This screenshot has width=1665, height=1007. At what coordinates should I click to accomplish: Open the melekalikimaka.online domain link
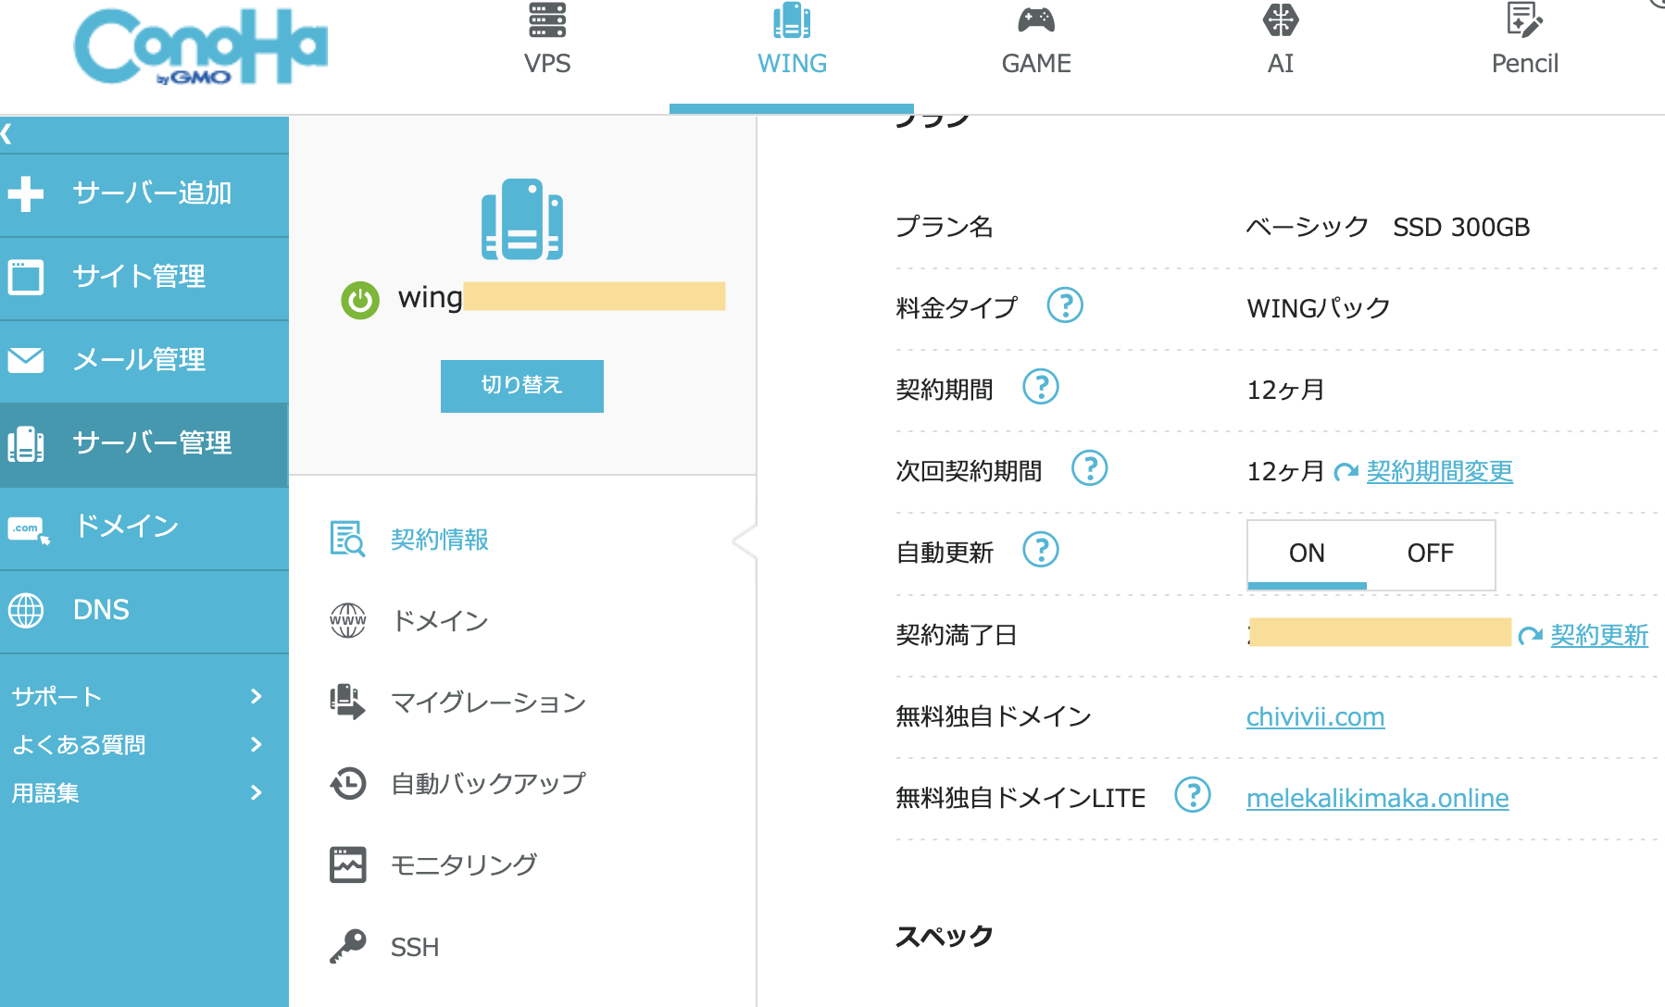[1377, 798]
